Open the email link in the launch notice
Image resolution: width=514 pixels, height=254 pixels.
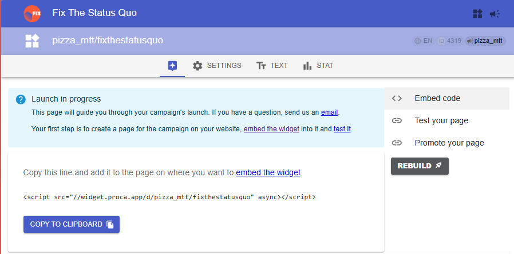click(330, 112)
